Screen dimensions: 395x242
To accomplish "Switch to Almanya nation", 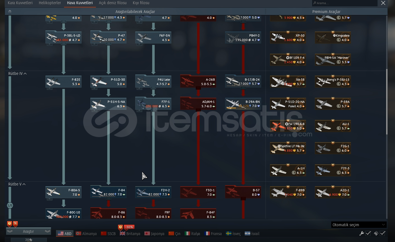I will (86, 234).
